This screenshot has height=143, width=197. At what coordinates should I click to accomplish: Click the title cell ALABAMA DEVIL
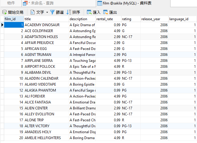(46, 73)
